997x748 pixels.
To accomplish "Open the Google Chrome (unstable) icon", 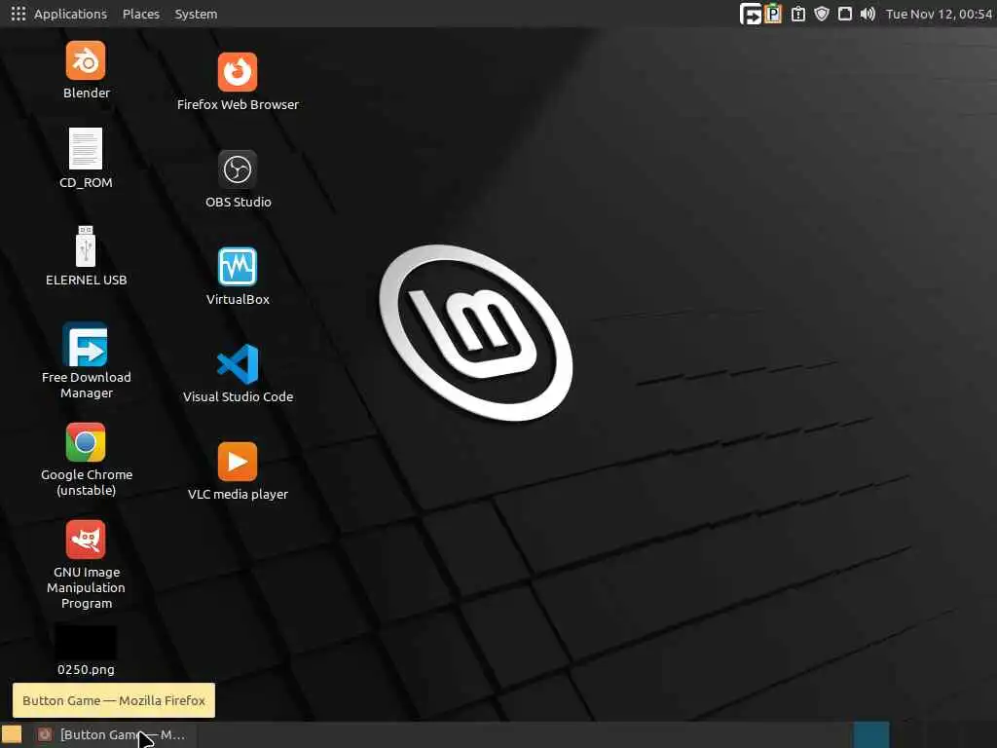I will point(86,442).
